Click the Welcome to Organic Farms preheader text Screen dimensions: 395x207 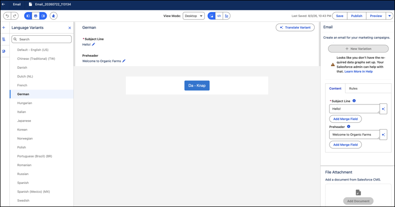pyautogui.click(x=101, y=61)
